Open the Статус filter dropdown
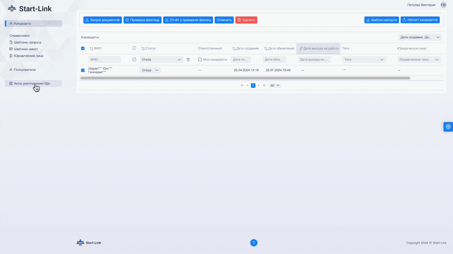 click(x=161, y=60)
